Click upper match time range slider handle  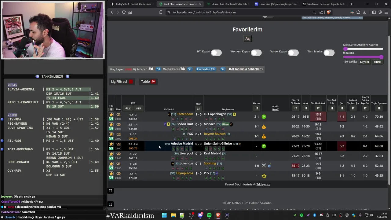coord(345,49)
